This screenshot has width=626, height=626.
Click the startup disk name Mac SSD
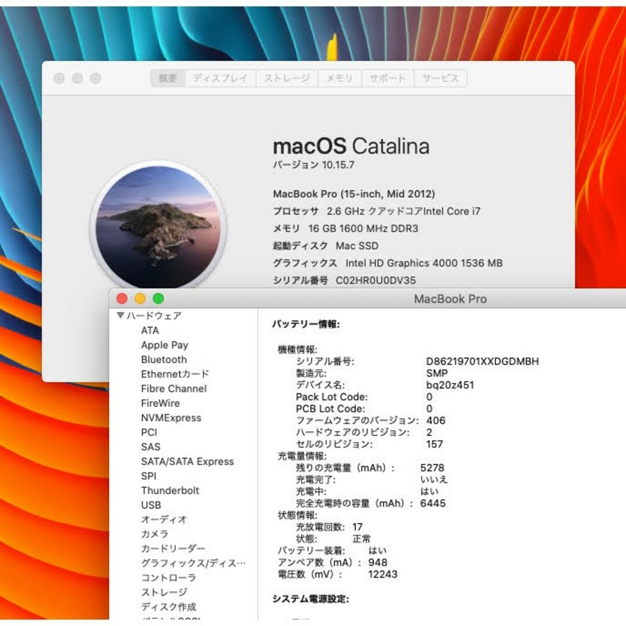tap(357, 246)
